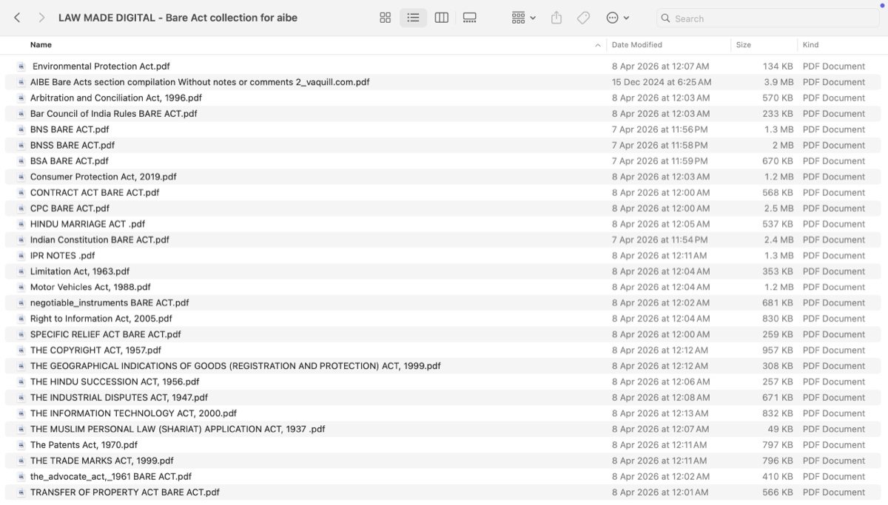888x505 pixels.
Task: Select BNS BARE ACT.pdf file
Action: click(x=443, y=129)
